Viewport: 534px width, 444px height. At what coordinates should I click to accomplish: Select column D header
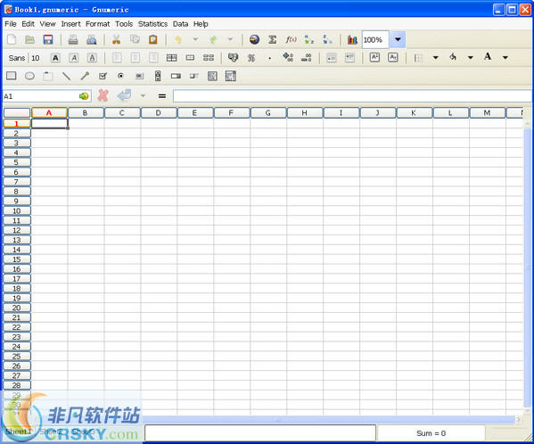(159, 113)
